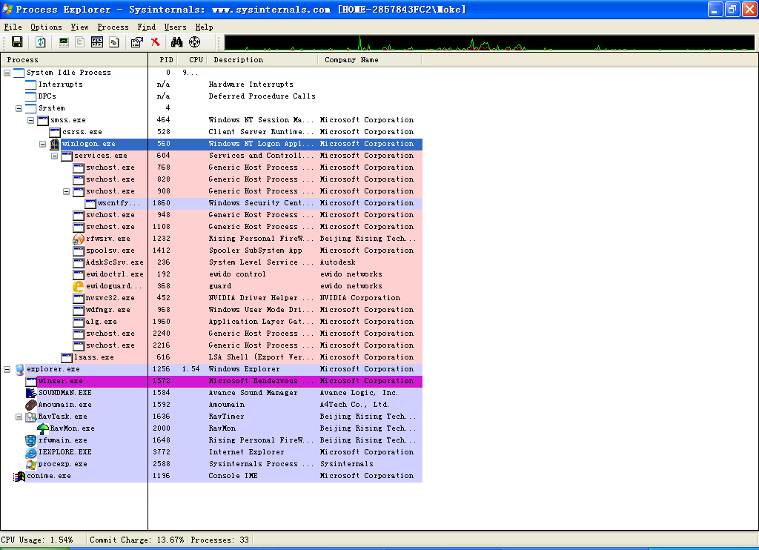Click the crosshair Find Window's Process icon
The height and width of the screenshot is (550, 759).
click(x=195, y=42)
